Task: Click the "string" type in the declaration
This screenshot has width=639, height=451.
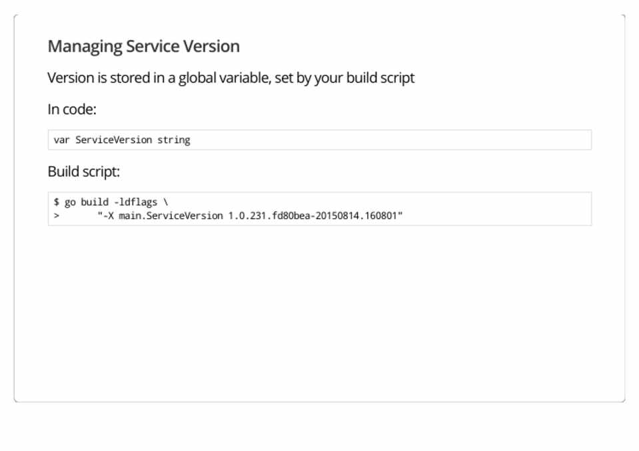Action: pyautogui.click(x=174, y=140)
